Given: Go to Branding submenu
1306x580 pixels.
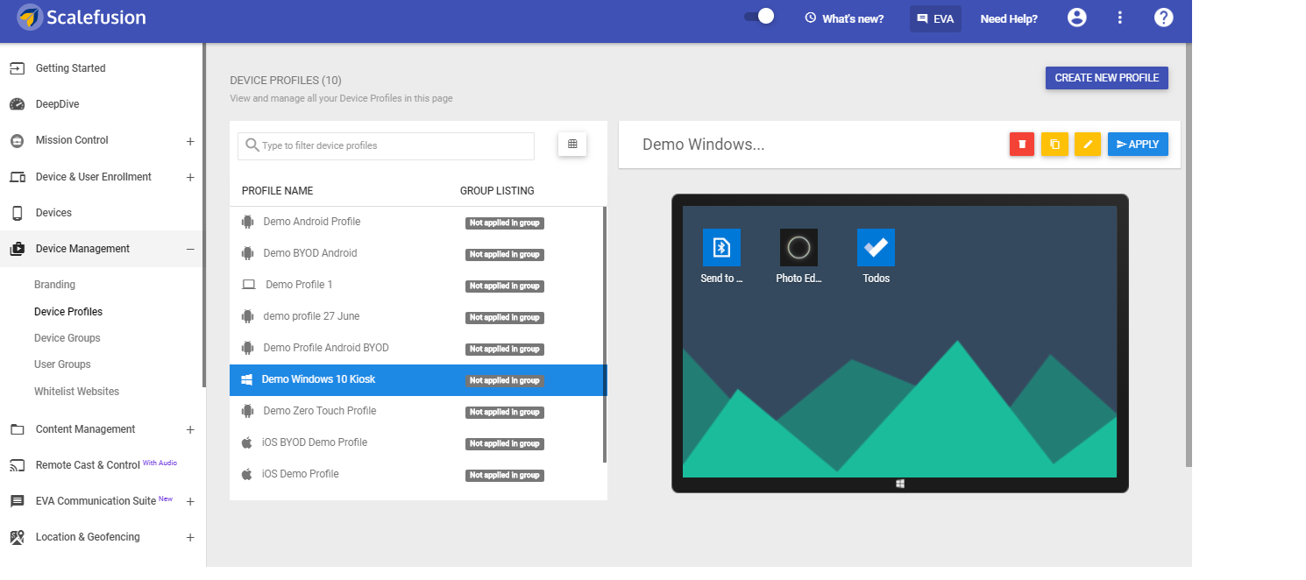Looking at the screenshot, I should (x=54, y=285).
